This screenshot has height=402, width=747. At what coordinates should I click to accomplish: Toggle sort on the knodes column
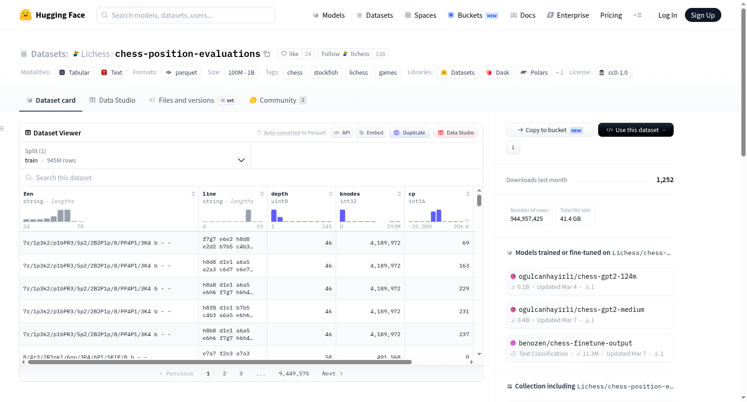(x=399, y=194)
